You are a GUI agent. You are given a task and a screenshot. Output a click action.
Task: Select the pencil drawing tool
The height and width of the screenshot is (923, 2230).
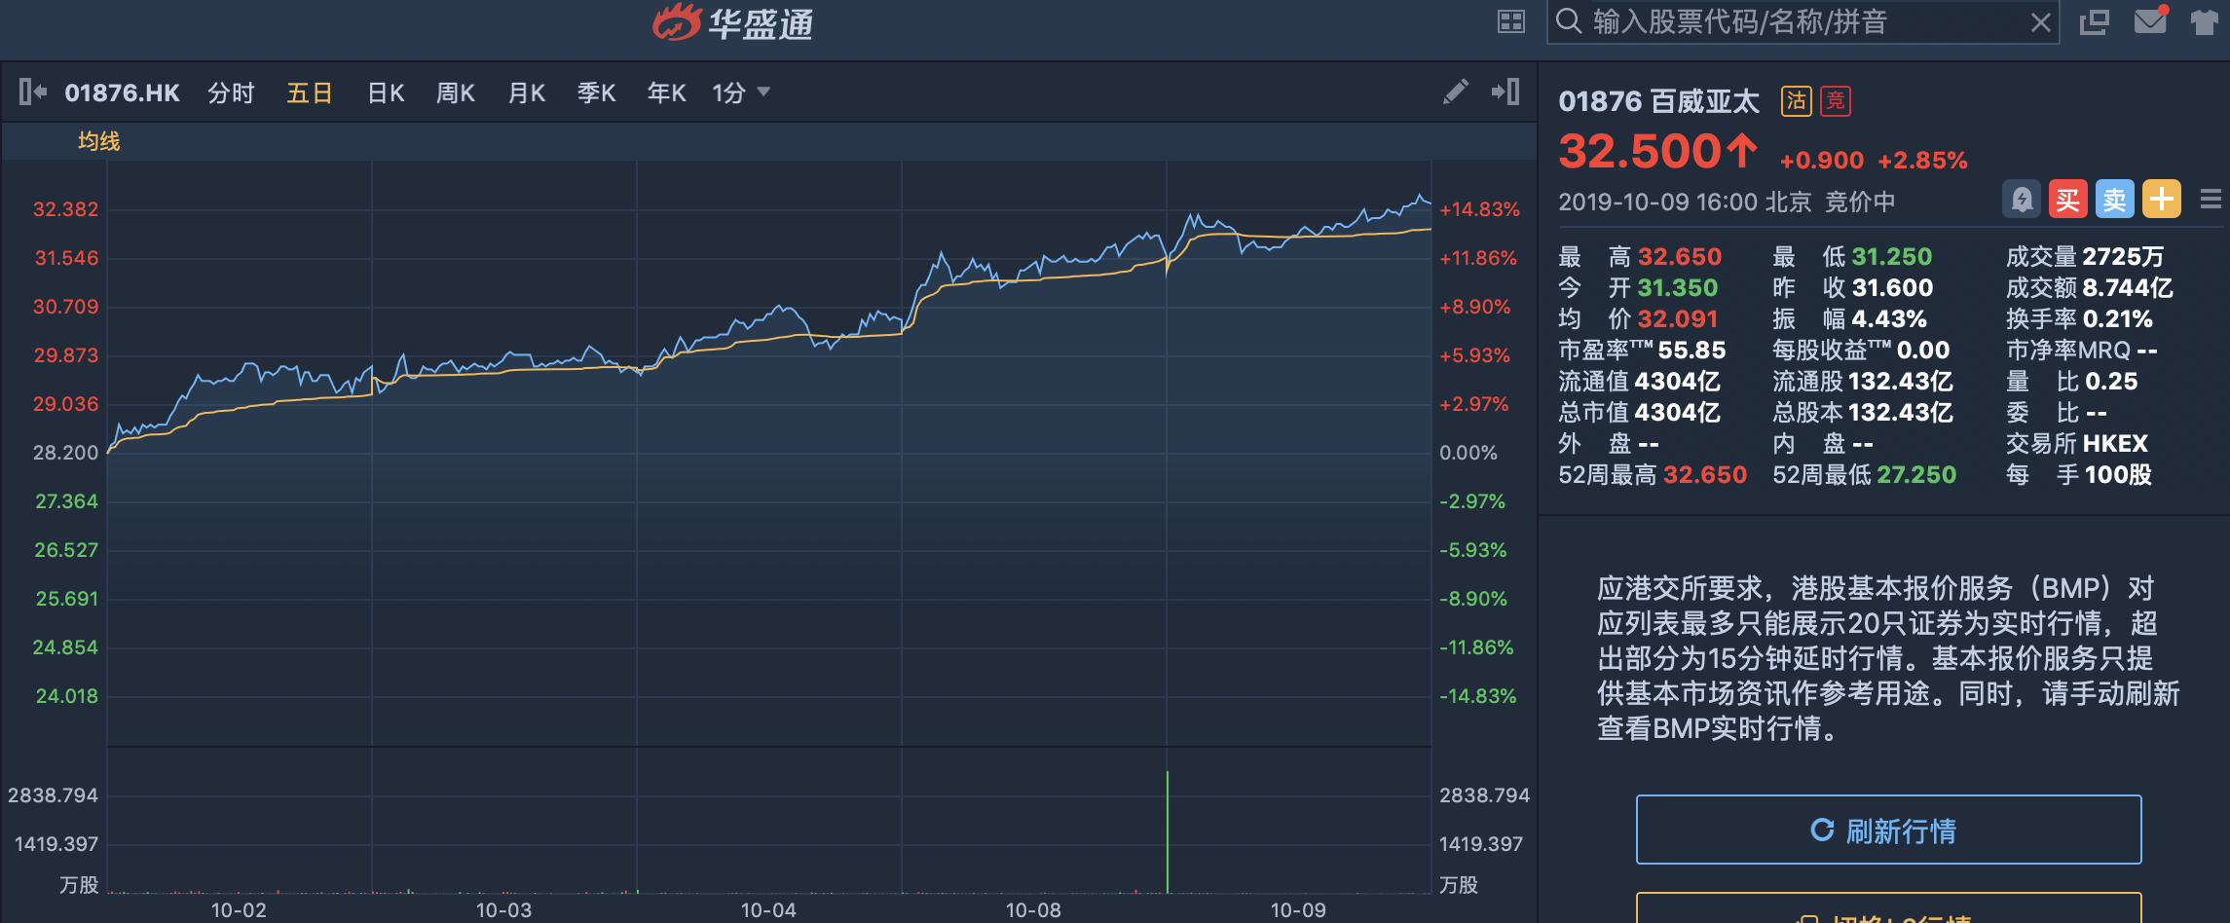pos(1456,92)
